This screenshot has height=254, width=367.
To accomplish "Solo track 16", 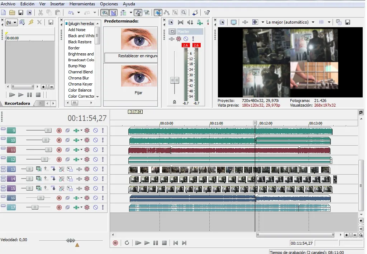I will [x=103, y=198].
